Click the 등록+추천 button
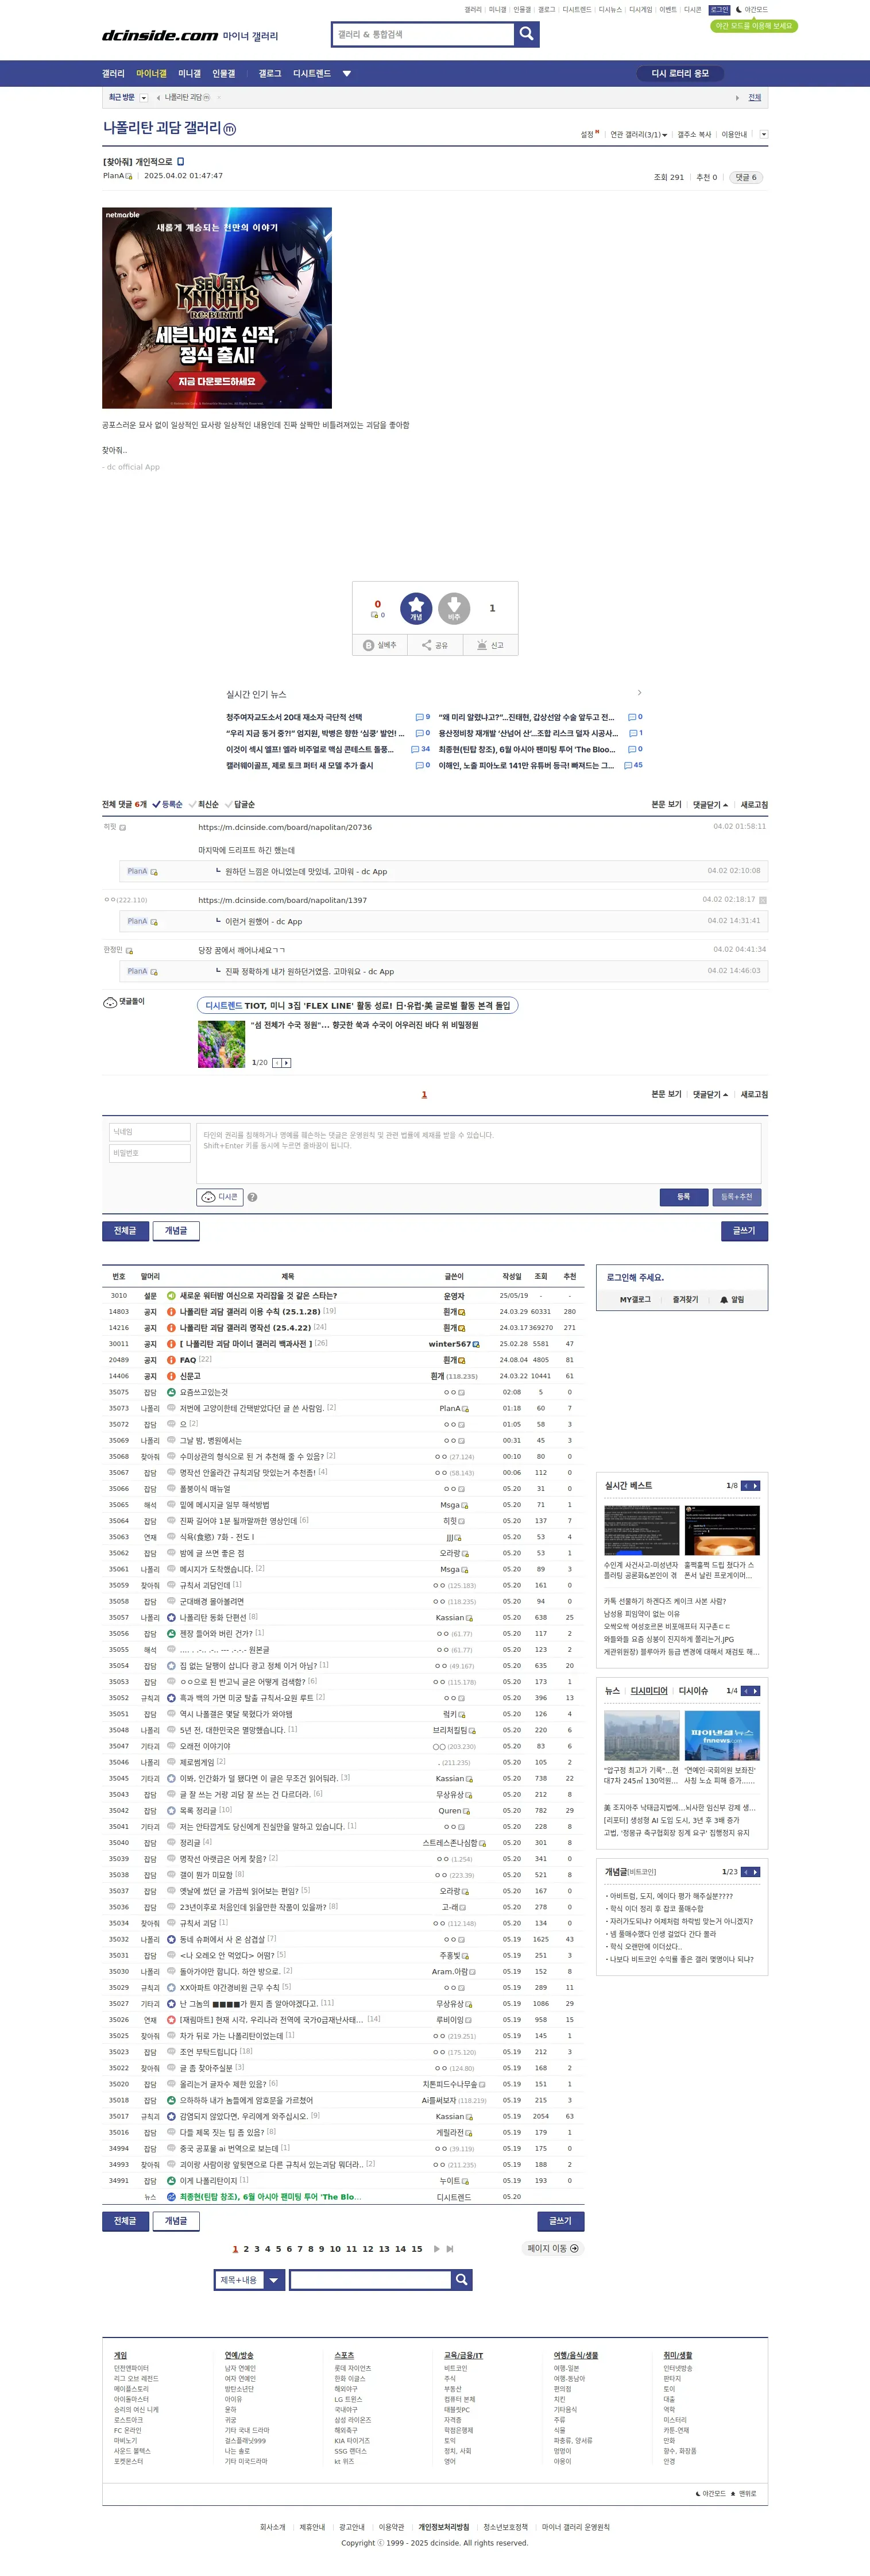Image resolution: width=870 pixels, height=2576 pixels. (737, 1197)
